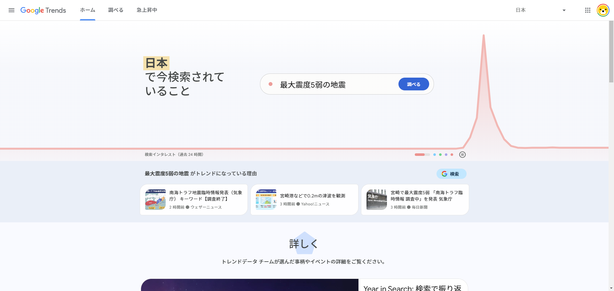Select the second carousel dot
This screenshot has height=291, width=614.
pos(434,154)
